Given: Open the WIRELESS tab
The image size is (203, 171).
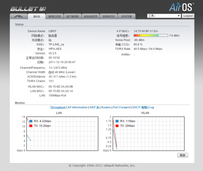Looking at the screenshot, I should tap(55, 17).
